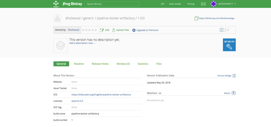This screenshot has height=127, width=271.
Task: Click the Upgrade to Premium star icon
Action: pos(134,30)
